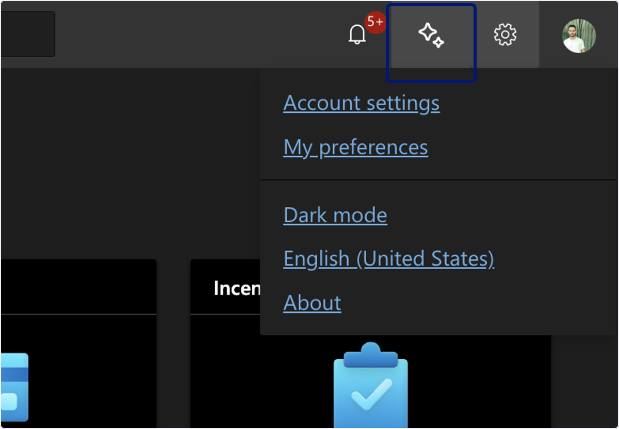Click the clipboard checkmark card icon
The height and width of the screenshot is (429, 619).
370,385
